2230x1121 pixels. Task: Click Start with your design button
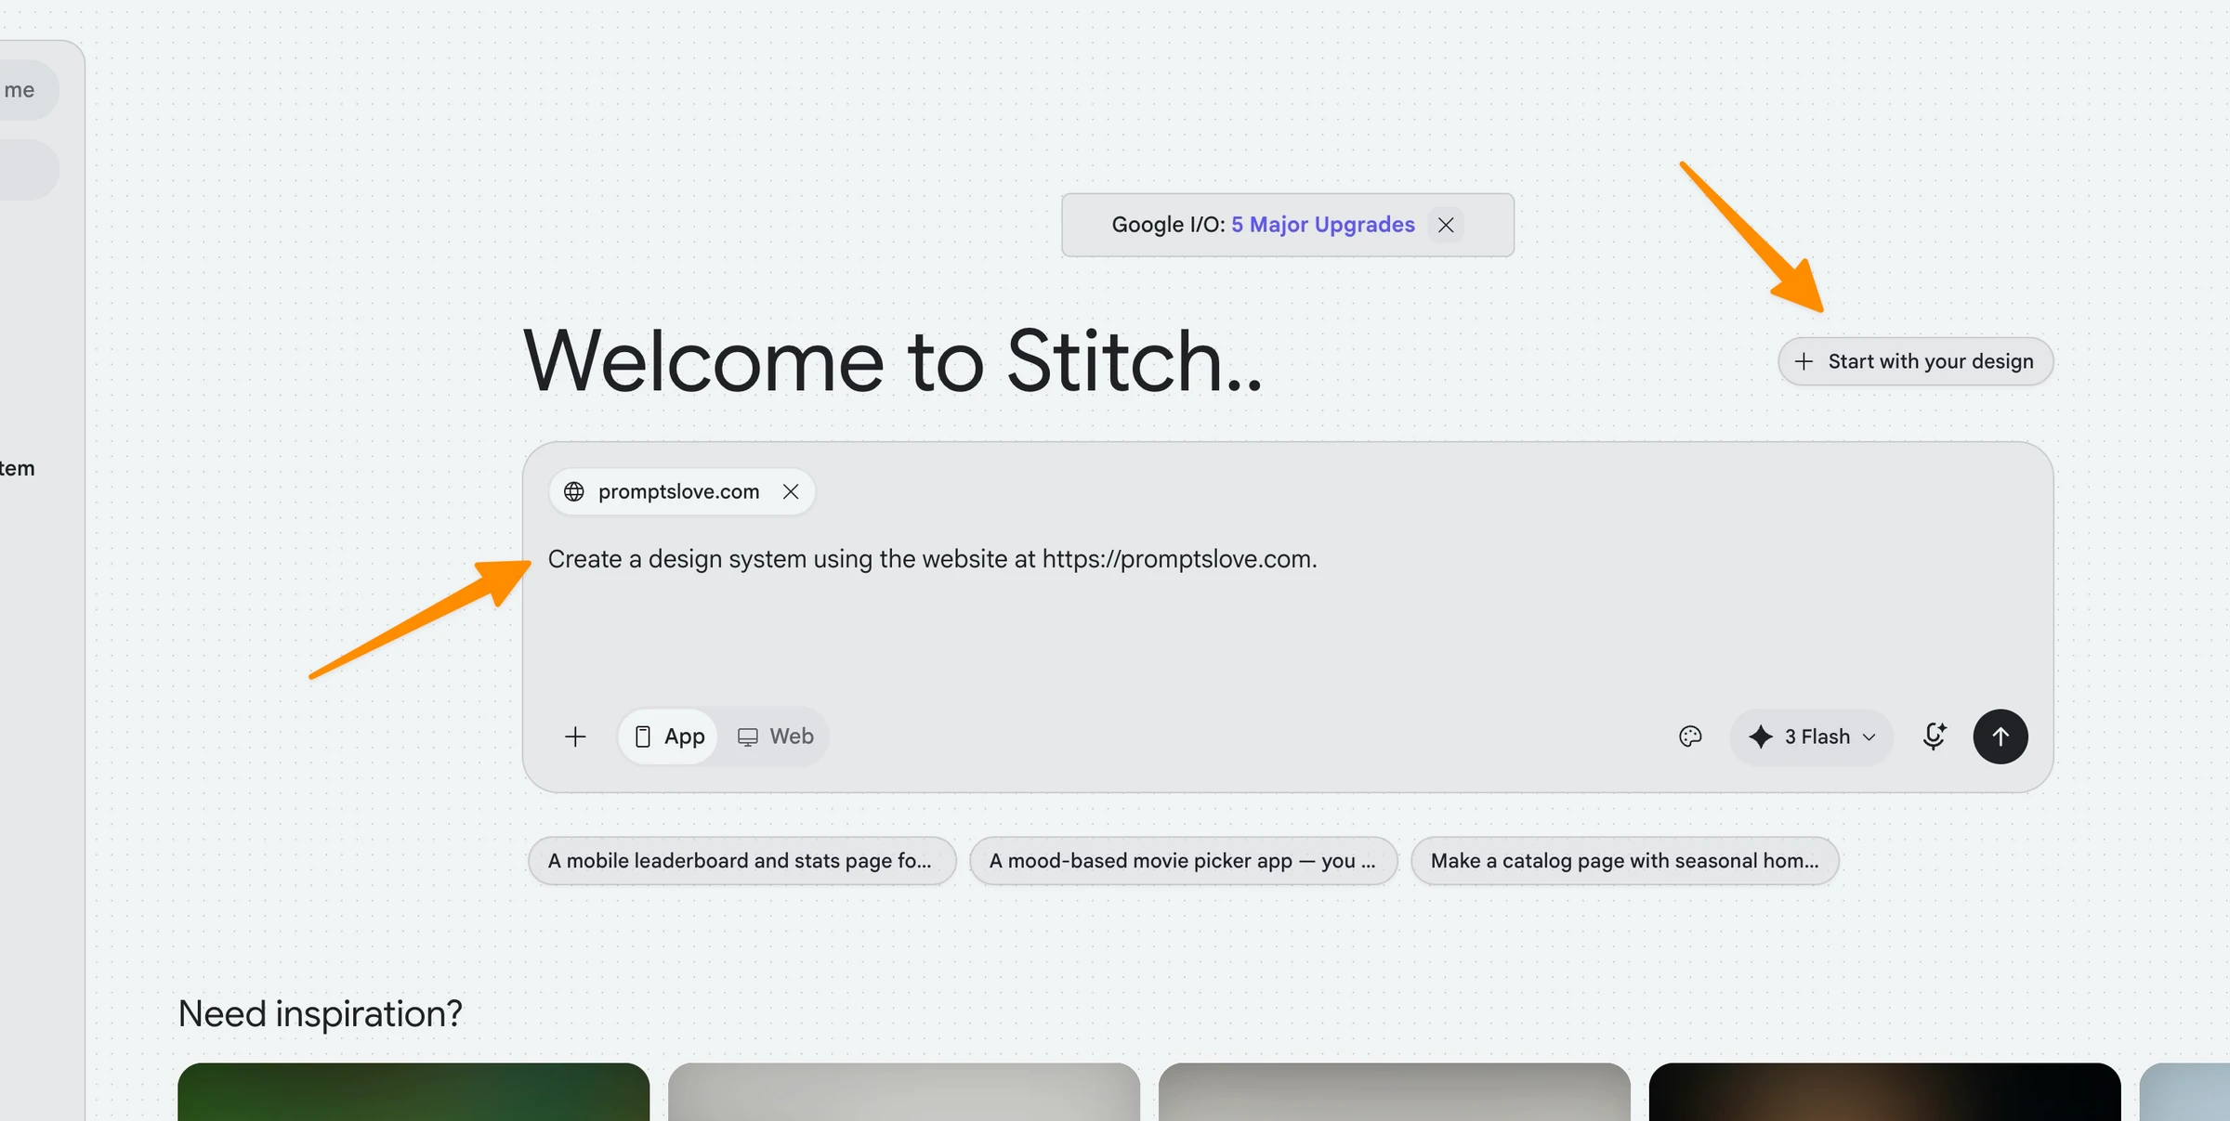[x=1915, y=361]
